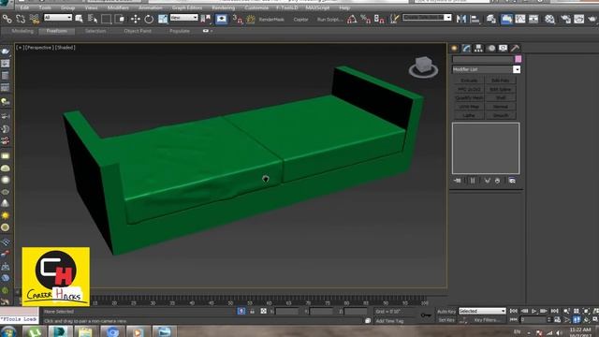
Task: Open the Manage Layers icon
Action: [491, 19]
